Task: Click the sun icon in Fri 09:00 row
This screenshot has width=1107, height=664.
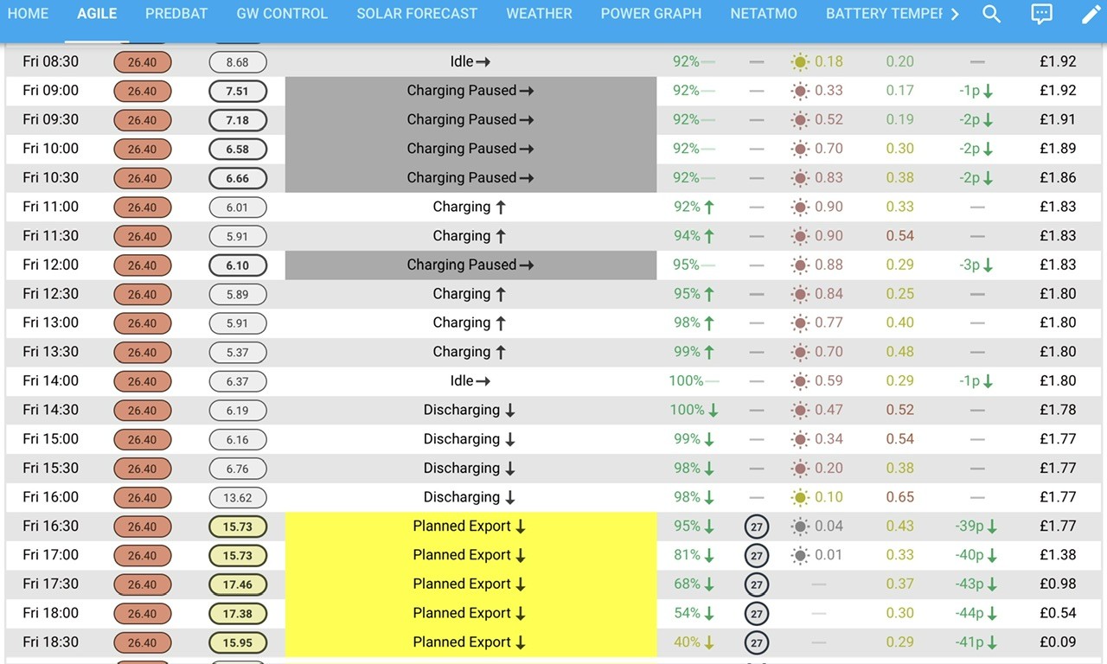Action: coord(800,91)
